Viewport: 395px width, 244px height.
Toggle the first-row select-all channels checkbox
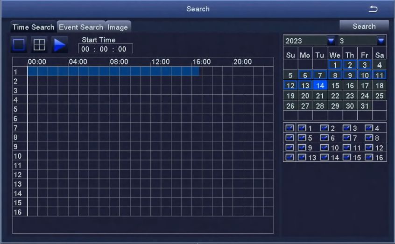click(x=290, y=128)
